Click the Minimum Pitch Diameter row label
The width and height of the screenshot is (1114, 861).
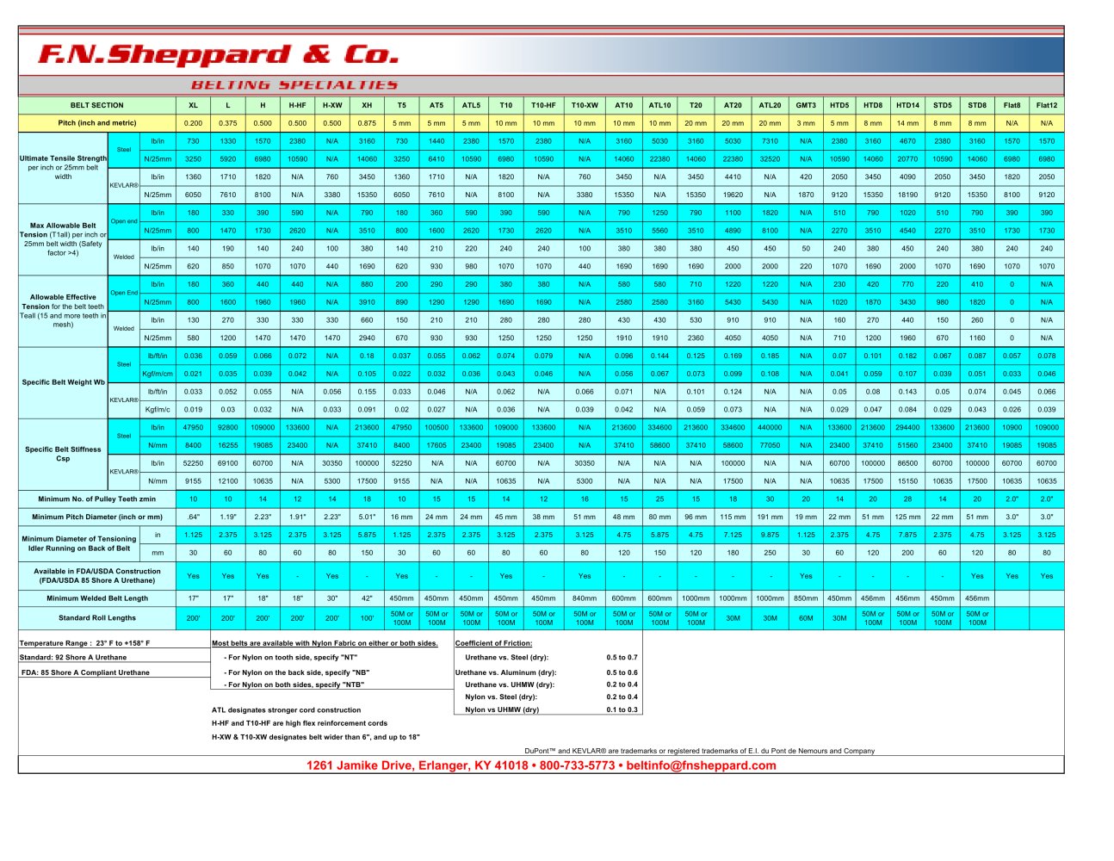click(x=97, y=517)
